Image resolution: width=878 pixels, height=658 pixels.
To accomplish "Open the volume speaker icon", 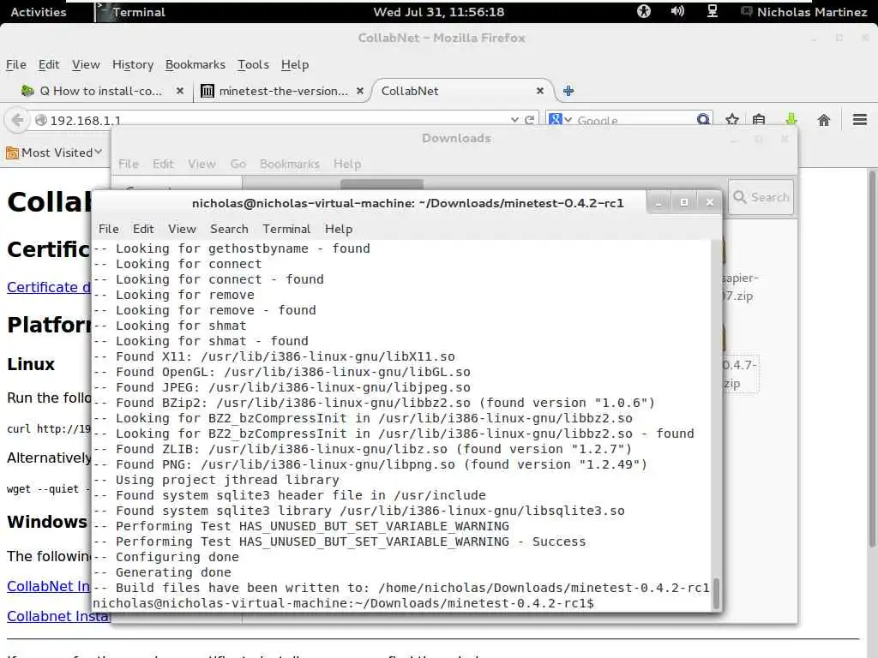I will pos(677,11).
